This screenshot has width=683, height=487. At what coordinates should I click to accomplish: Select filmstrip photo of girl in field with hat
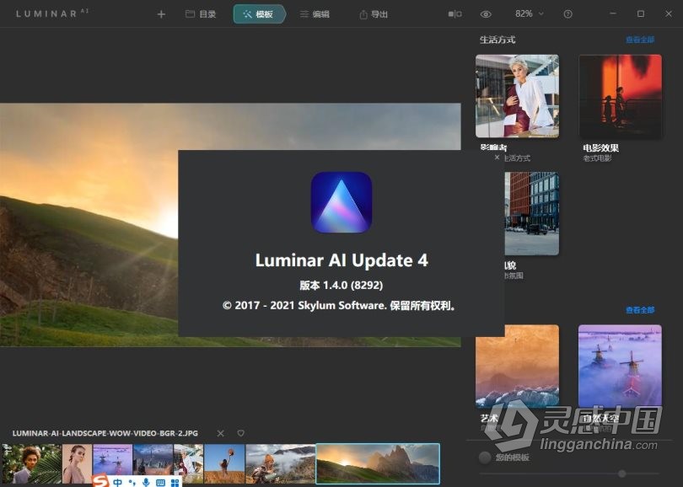coord(224,463)
